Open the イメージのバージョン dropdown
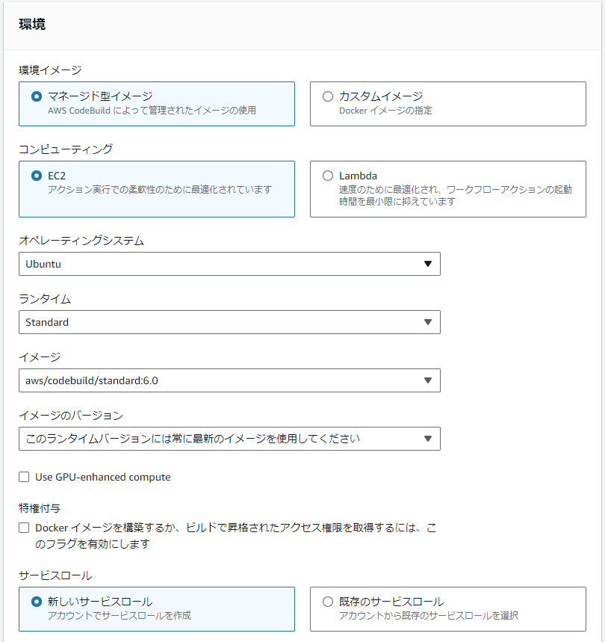The image size is (605, 642). click(x=229, y=439)
